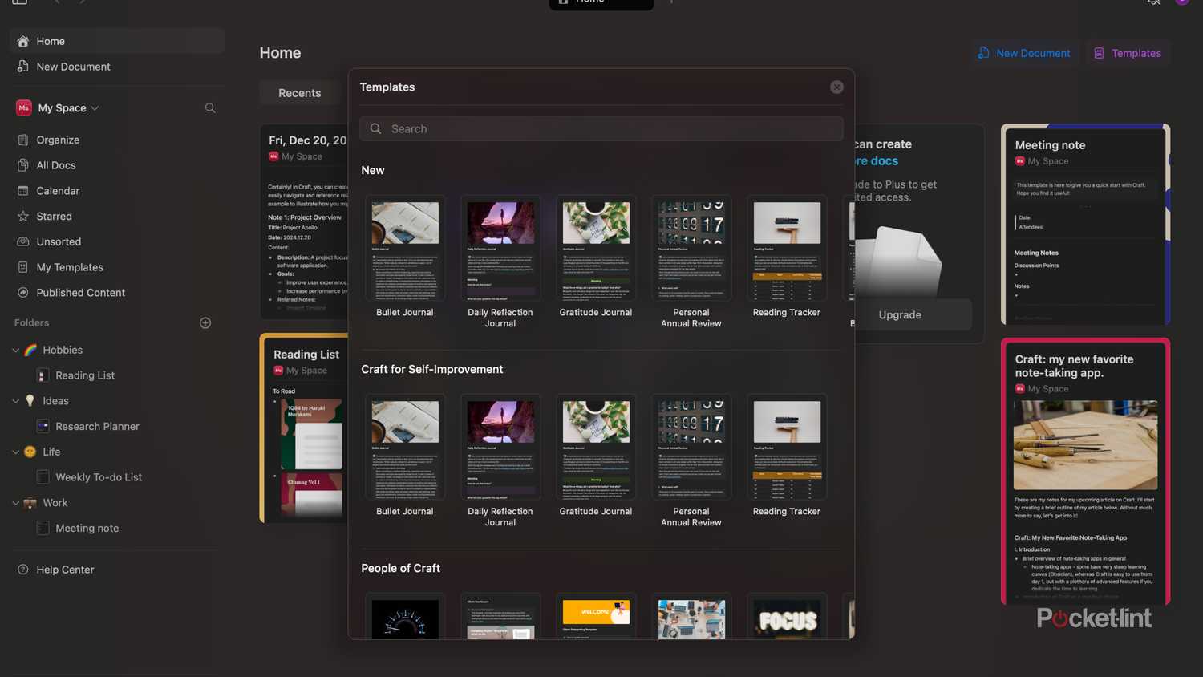Collapse the Ideas folder

click(16, 400)
